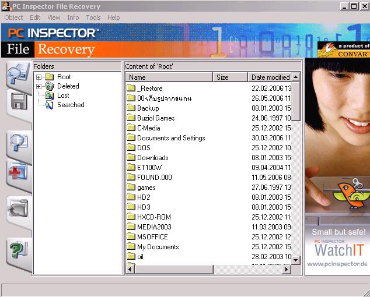Click the FOUND.000 folder icon
Viewport: 370px width, 297px height.
coord(131,177)
